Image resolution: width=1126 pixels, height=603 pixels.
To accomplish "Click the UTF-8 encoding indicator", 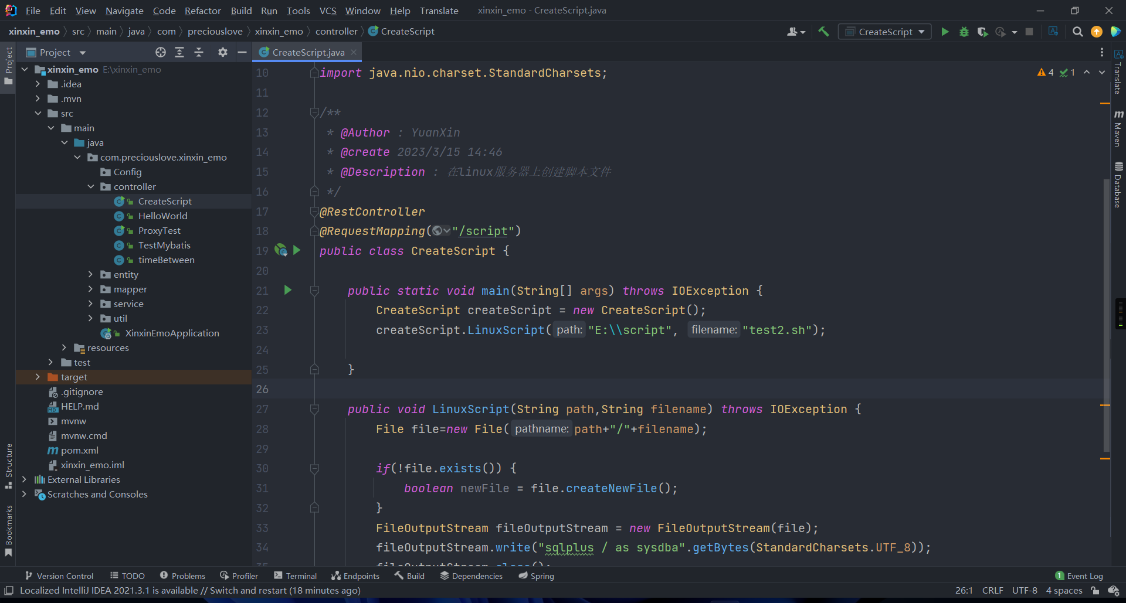I will coord(1024,590).
